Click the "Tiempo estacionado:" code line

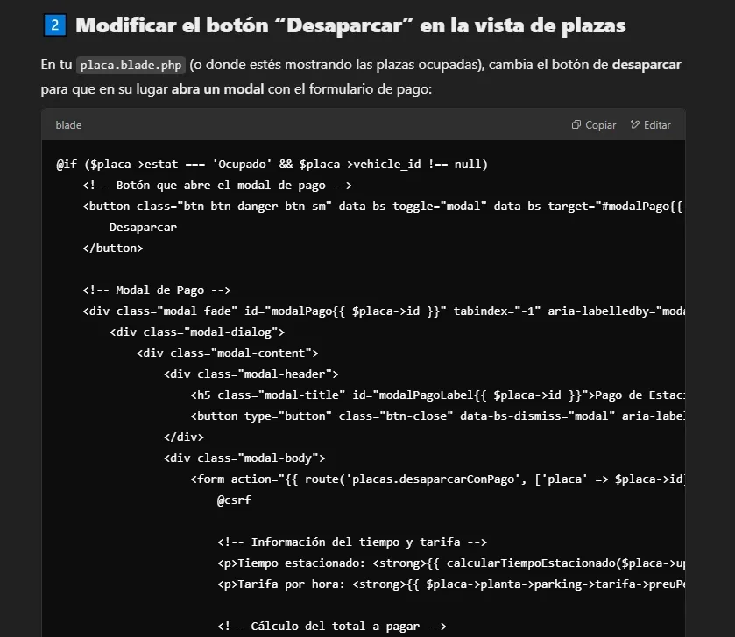tap(451, 563)
